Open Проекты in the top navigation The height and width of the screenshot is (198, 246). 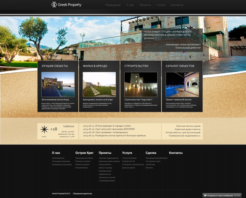[x=145, y=5]
